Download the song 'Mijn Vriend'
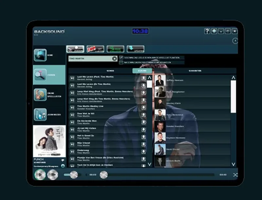Screen dimensions: 262x200 (x=143, y=144)
